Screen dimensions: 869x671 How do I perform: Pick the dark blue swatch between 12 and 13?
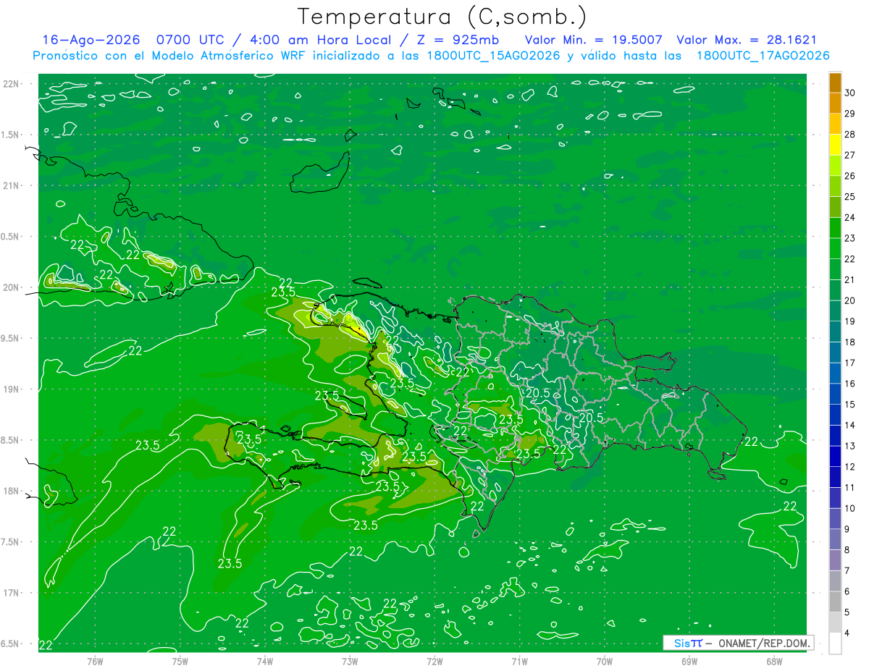835,457
